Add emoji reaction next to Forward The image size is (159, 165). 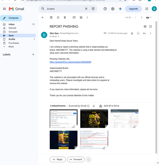tap(89, 159)
